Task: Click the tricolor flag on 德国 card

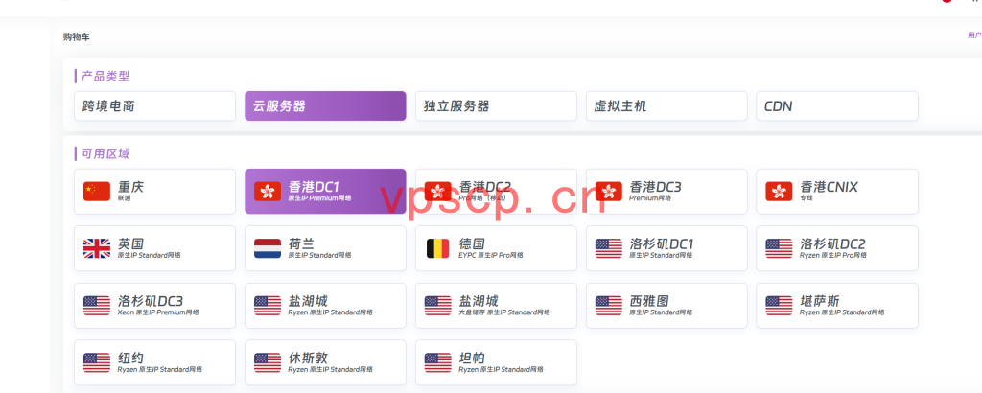Action: tap(437, 248)
